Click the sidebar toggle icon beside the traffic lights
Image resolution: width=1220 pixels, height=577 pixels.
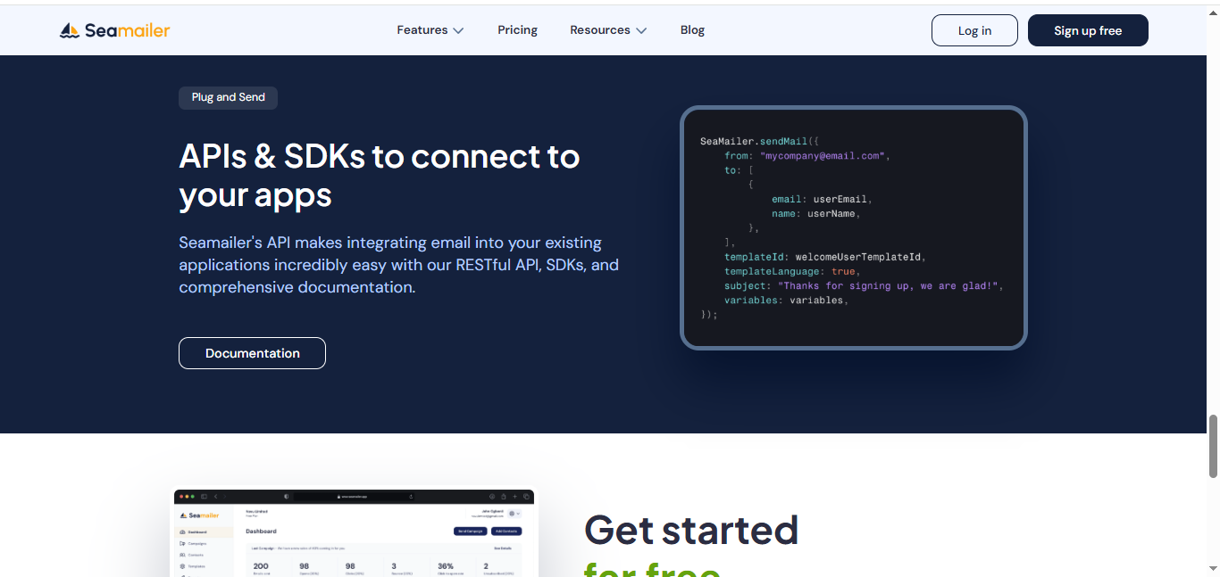point(205,496)
